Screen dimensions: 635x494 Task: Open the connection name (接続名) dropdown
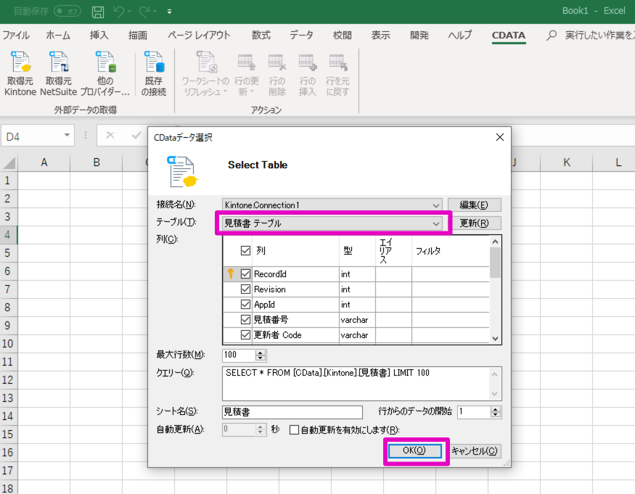(435, 205)
